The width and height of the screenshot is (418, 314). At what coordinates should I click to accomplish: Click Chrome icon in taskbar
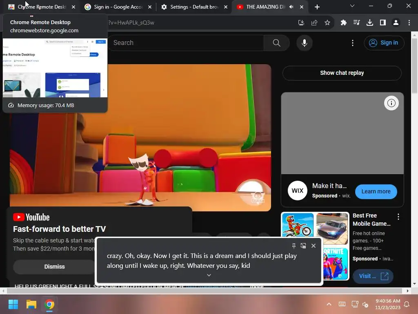coord(49,304)
